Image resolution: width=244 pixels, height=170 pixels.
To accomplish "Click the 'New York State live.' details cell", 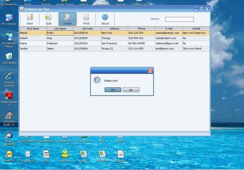I will [x=196, y=33].
